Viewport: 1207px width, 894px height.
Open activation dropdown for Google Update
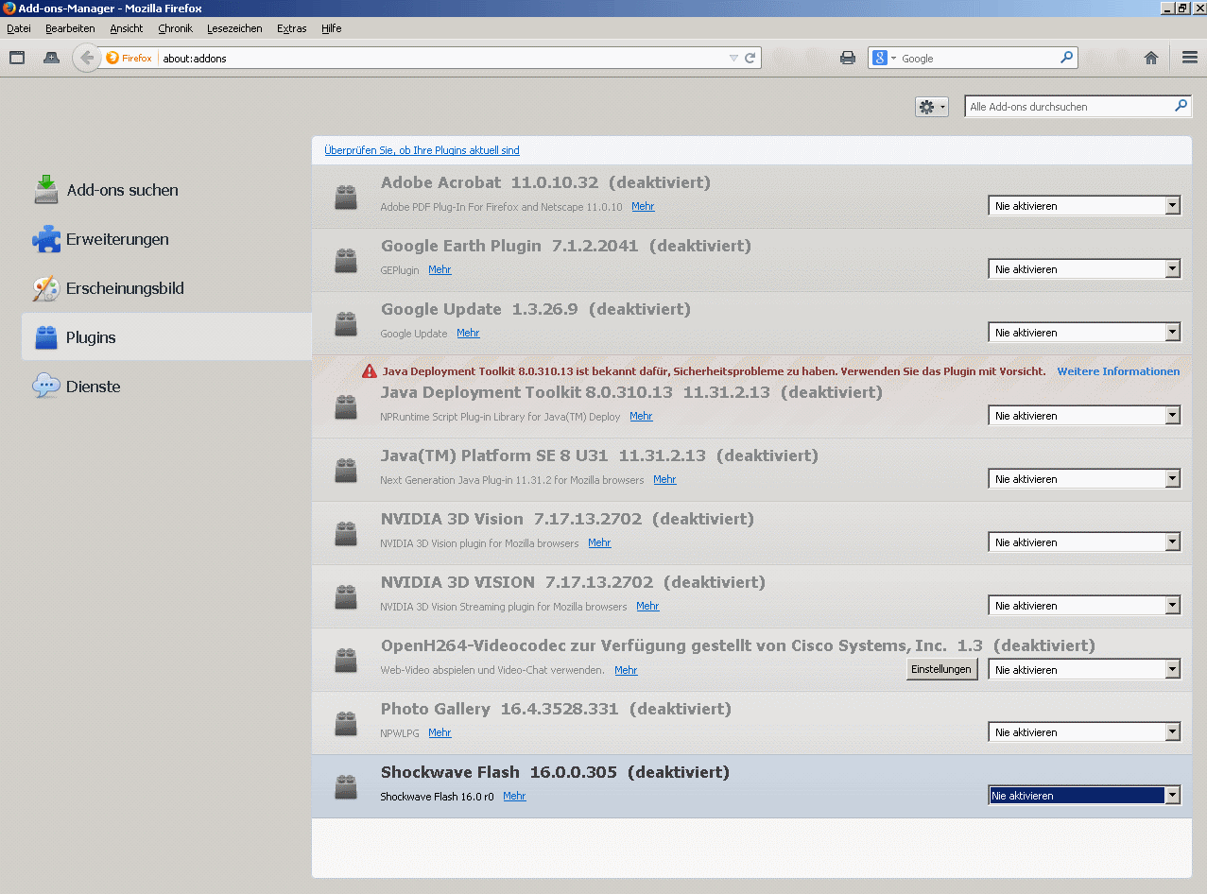1084,333
